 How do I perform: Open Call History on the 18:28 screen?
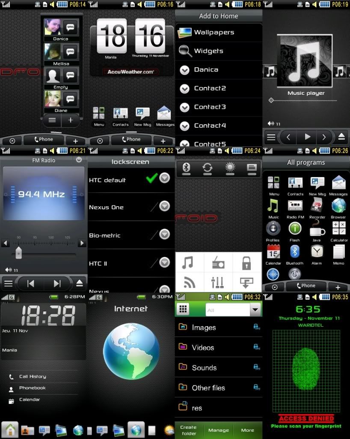42,376
